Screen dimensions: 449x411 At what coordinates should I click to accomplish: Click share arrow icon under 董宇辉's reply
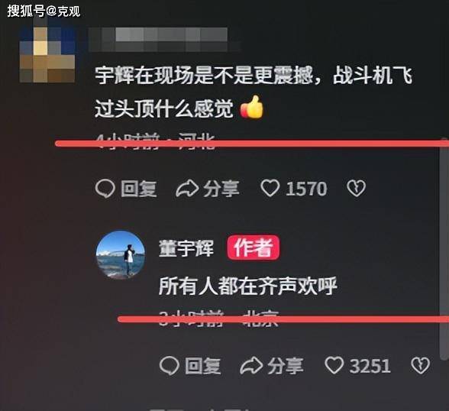click(x=251, y=366)
